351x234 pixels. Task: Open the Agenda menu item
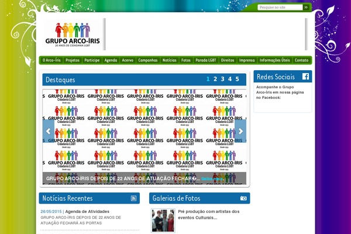pyautogui.click(x=111, y=60)
